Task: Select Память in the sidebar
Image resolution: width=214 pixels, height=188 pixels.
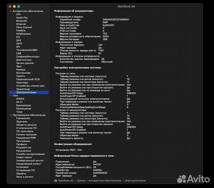Action: (21, 76)
